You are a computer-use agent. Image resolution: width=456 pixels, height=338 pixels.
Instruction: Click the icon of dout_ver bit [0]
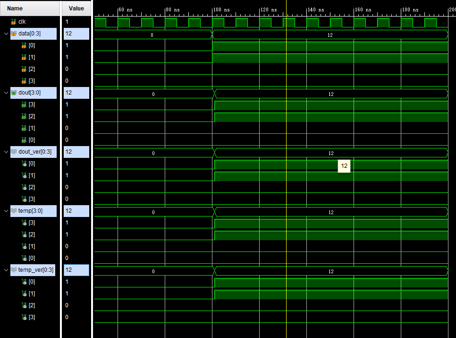pyautogui.click(x=24, y=164)
